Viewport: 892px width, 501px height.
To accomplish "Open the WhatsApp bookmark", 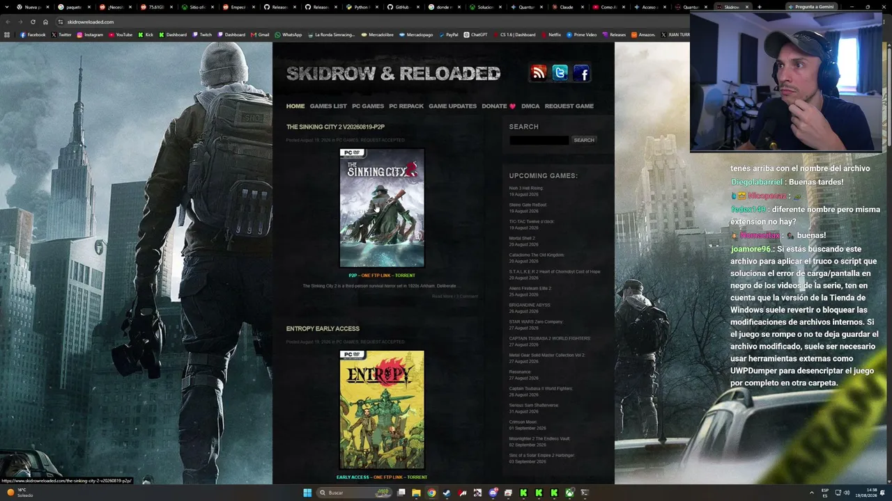I will tap(289, 35).
